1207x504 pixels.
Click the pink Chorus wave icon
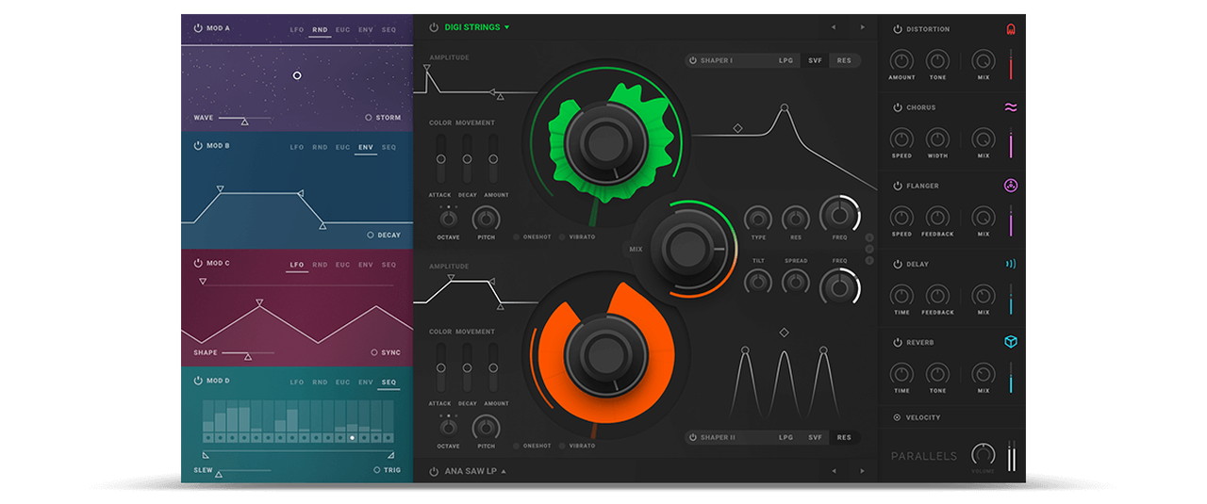[x=1011, y=107]
